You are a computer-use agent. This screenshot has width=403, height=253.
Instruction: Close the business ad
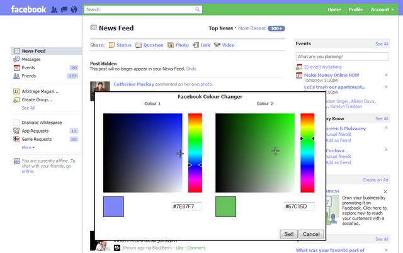(385, 191)
